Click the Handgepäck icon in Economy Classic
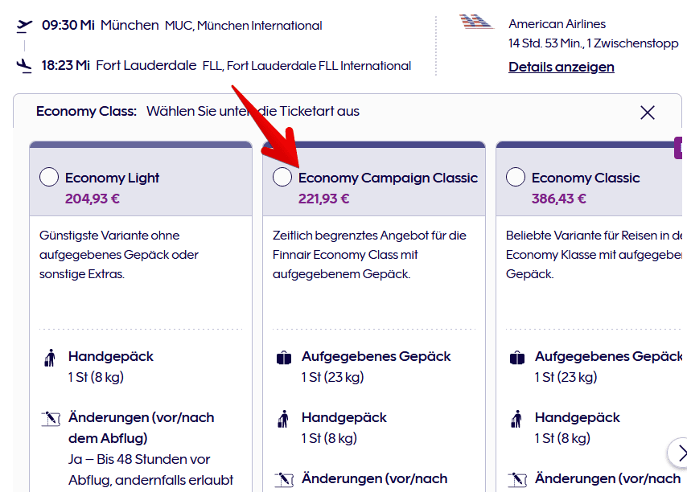 coord(516,419)
